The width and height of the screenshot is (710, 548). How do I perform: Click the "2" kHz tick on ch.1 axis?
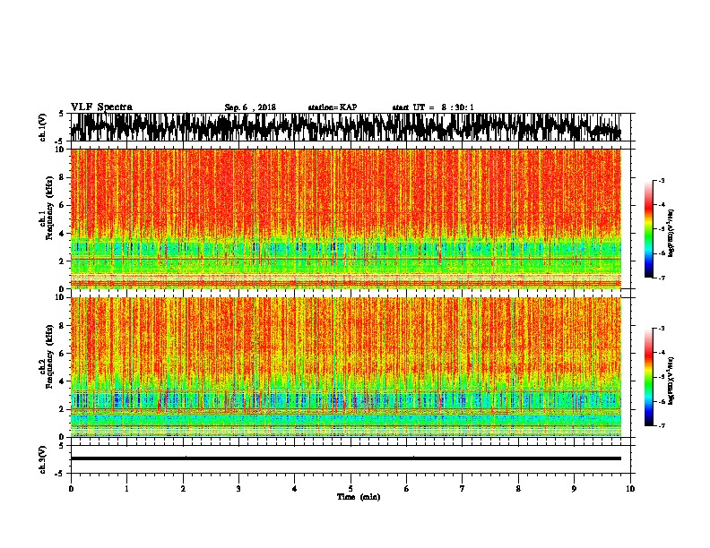[x=63, y=261]
